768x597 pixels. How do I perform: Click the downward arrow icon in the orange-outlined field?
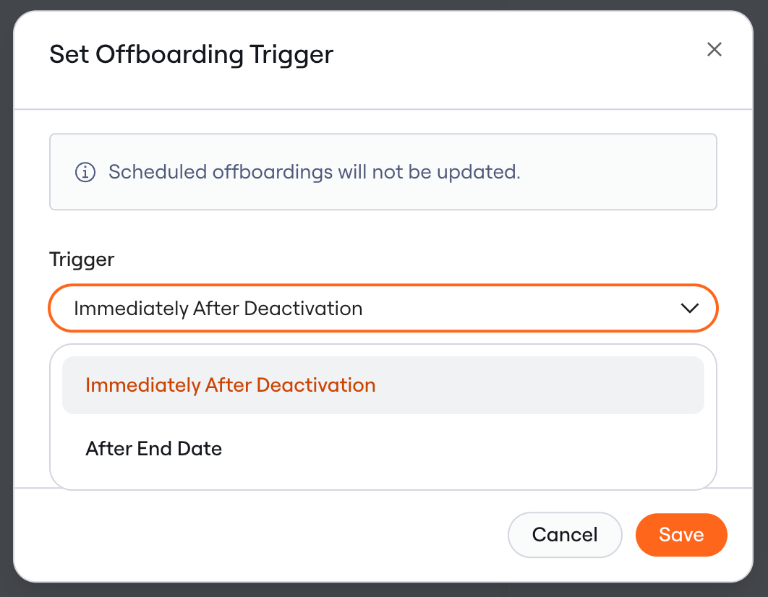(690, 309)
